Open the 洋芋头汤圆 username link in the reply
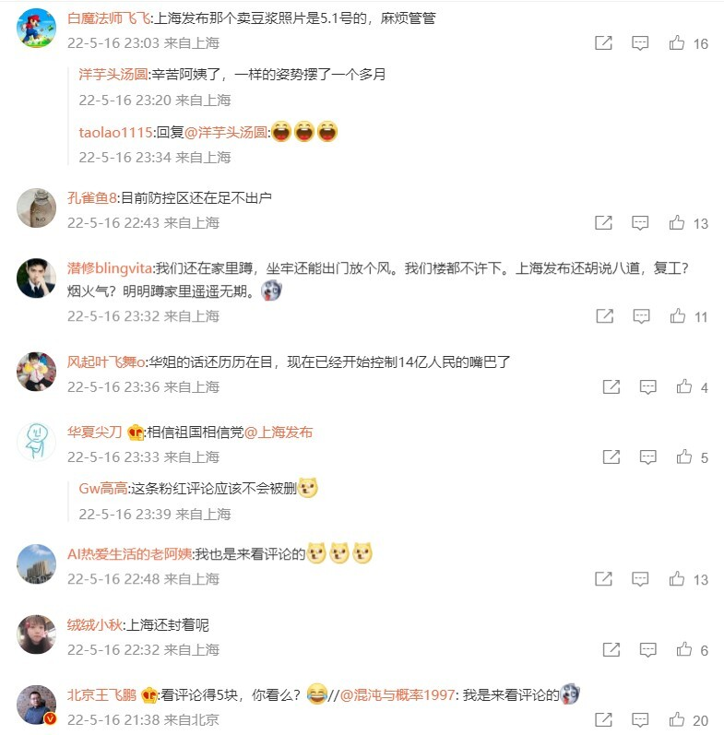 (113, 74)
